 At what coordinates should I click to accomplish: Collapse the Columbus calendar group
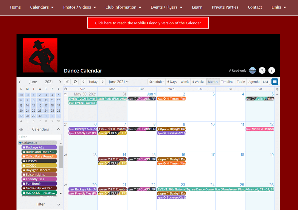[20, 143]
